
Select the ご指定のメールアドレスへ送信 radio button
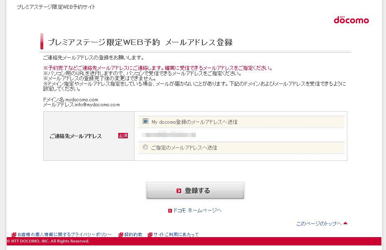coord(145,147)
